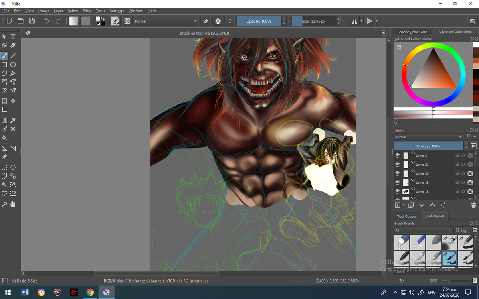Open the workspace chooser on toolbar
Image resolution: width=479 pixels, height=299 pixels.
(x=472, y=21)
